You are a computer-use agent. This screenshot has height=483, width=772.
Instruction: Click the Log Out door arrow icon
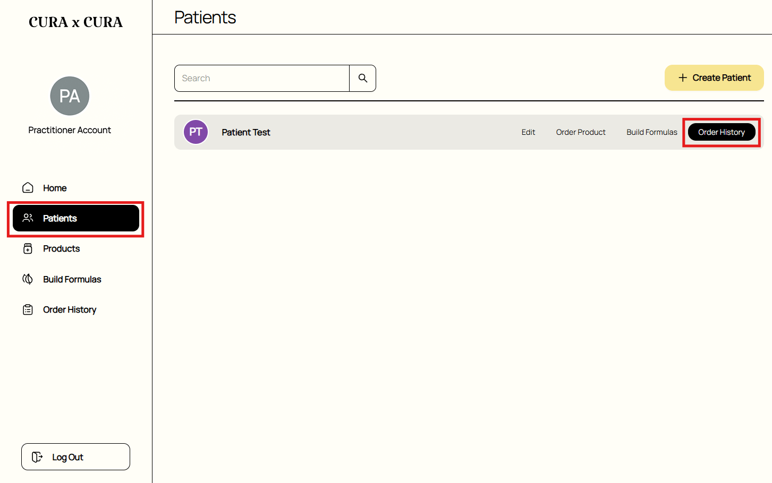pyautogui.click(x=37, y=457)
